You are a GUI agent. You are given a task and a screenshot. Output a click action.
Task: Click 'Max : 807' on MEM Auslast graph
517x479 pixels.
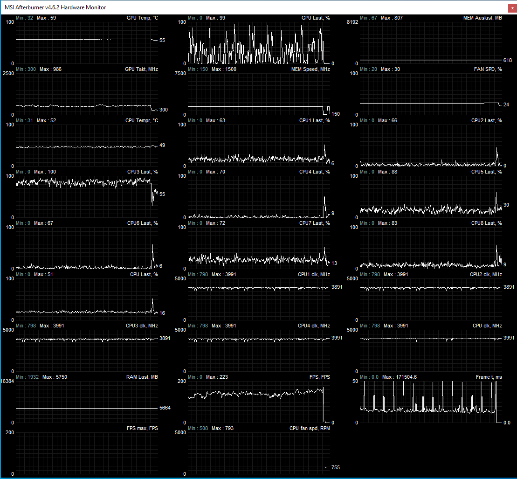click(392, 18)
